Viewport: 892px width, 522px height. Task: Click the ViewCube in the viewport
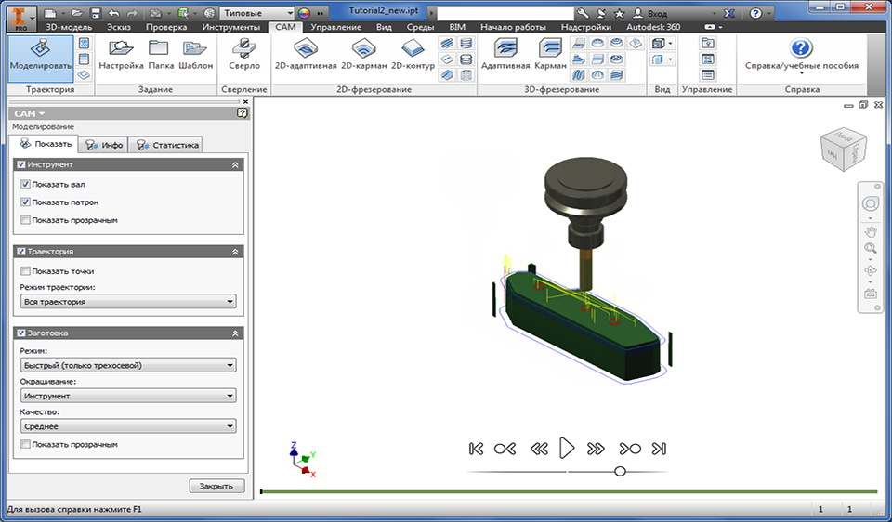tap(843, 149)
